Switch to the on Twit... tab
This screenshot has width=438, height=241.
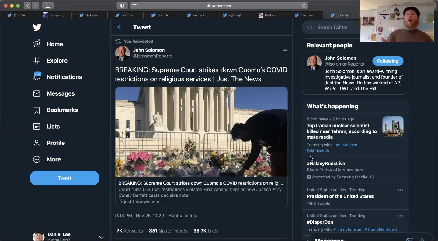coord(197,15)
